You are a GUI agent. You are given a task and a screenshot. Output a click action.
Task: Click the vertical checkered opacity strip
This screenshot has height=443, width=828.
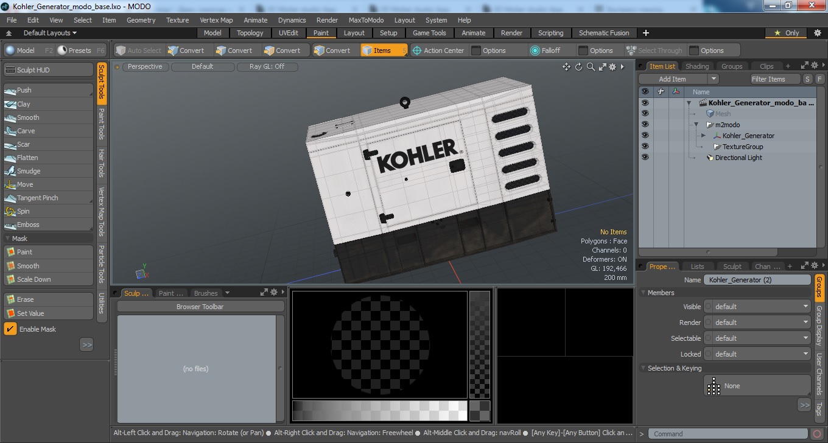pos(480,344)
